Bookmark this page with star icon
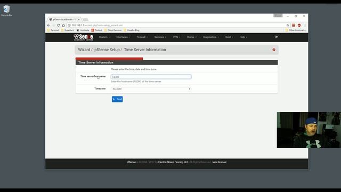This screenshot has width=341, height=192. point(288,25)
